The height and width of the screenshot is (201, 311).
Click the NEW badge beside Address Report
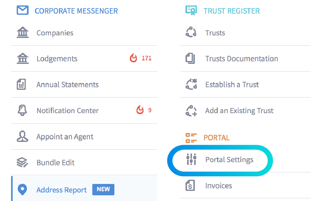(x=103, y=190)
